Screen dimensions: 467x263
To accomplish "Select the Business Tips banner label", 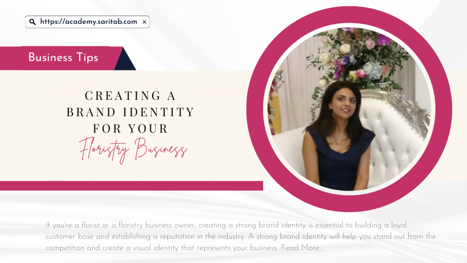I will pyautogui.click(x=63, y=57).
